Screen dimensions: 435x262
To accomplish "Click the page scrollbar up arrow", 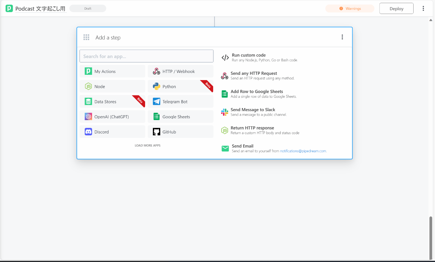I will point(431,20).
